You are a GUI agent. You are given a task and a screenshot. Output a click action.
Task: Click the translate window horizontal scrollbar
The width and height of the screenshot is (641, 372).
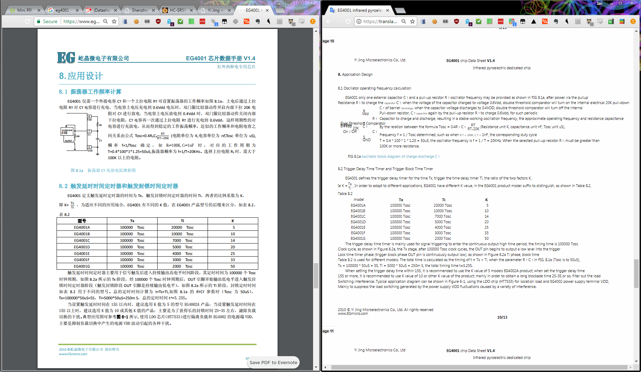coord(479,368)
